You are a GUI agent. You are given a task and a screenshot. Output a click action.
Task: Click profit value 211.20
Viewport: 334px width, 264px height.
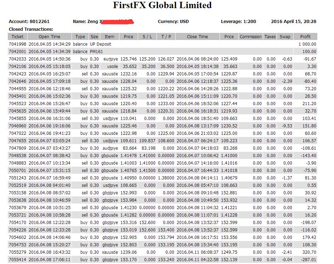point(309,103)
